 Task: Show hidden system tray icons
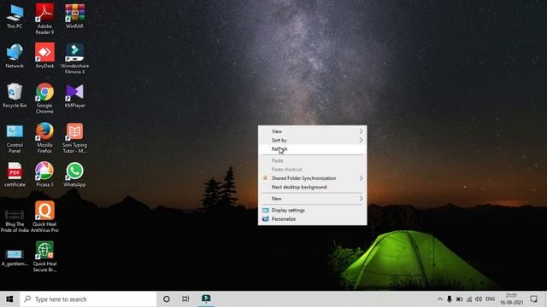coord(440,299)
